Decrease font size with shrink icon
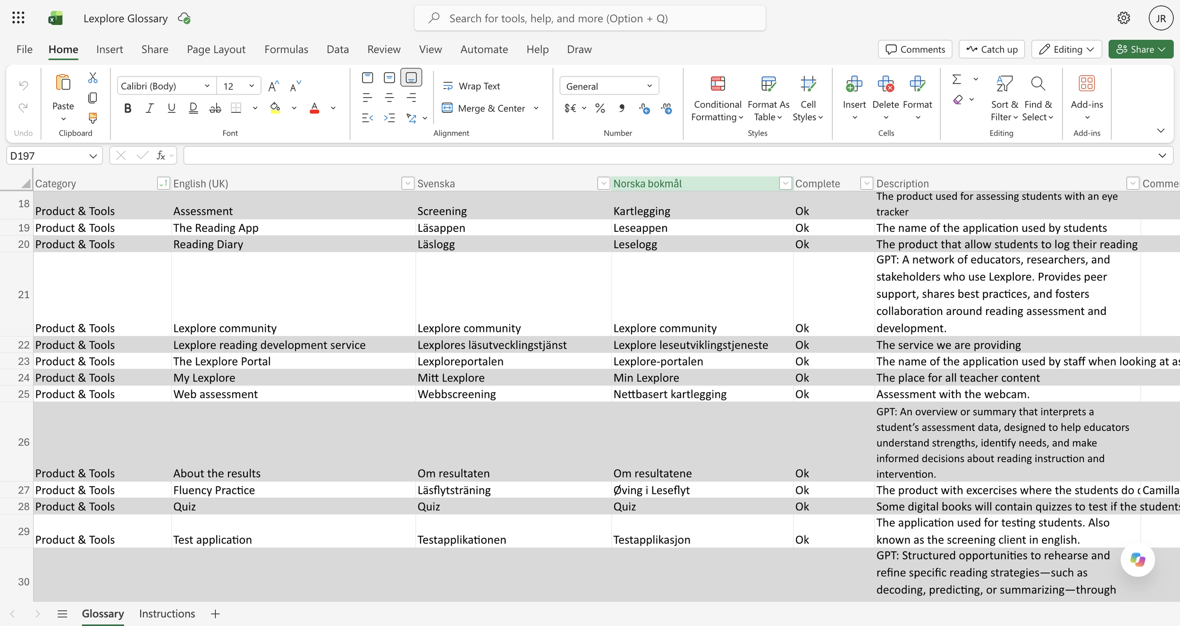Screen dimensions: 1180x626 pos(295,86)
